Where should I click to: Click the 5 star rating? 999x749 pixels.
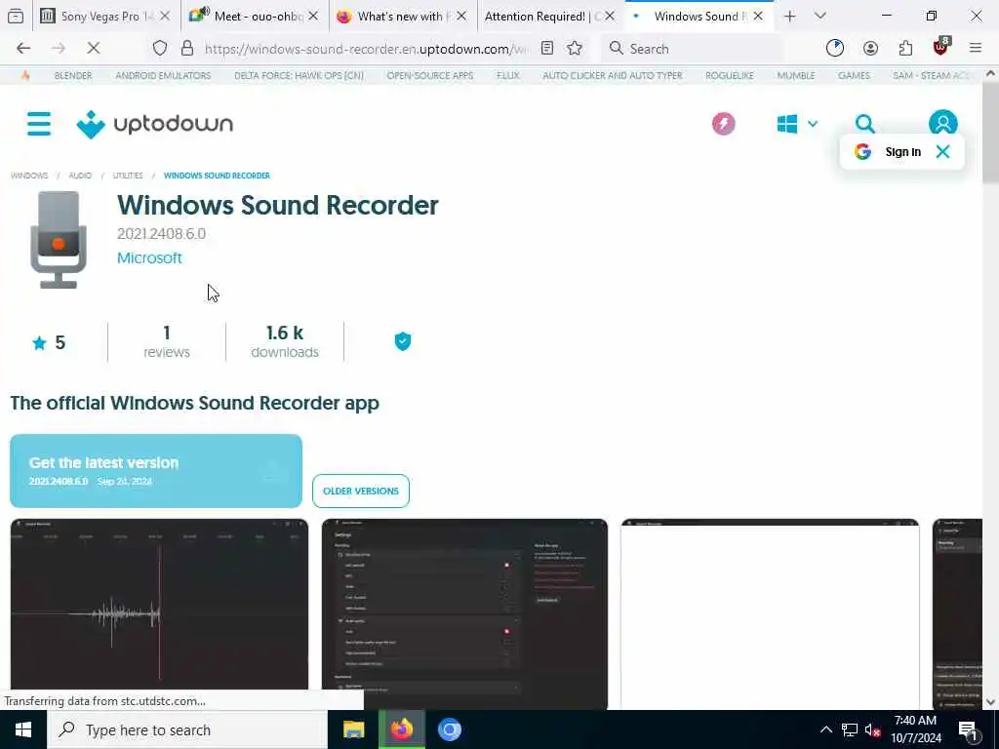49,342
